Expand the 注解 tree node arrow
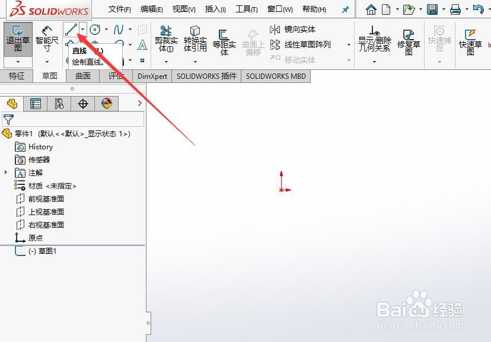The image size is (491, 342). 5,172
